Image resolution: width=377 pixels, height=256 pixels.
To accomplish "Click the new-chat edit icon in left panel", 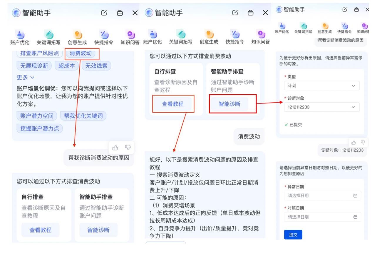I will coord(104,13).
